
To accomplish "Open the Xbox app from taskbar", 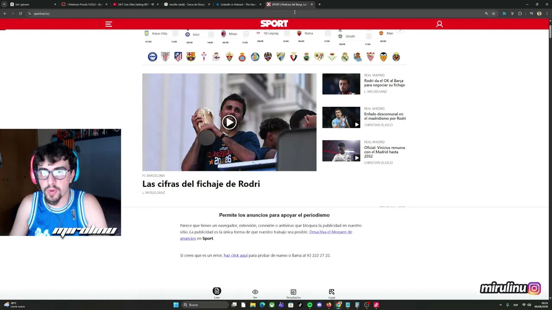I will tap(272, 305).
